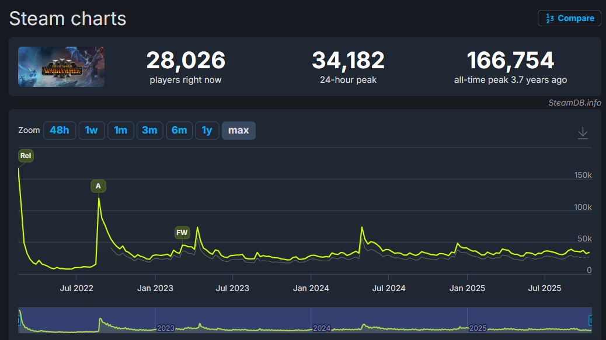
Task: Click the all-time peak 3.7 years ago text
Action: [510, 80]
